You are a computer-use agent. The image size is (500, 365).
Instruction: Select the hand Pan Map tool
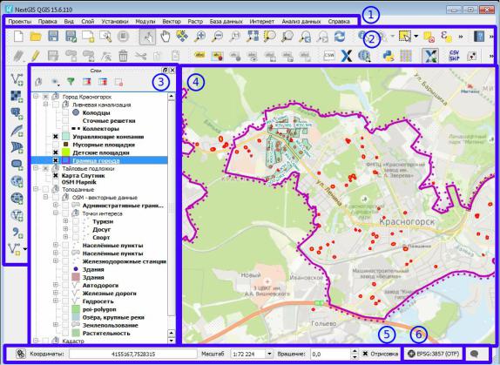tap(166, 37)
